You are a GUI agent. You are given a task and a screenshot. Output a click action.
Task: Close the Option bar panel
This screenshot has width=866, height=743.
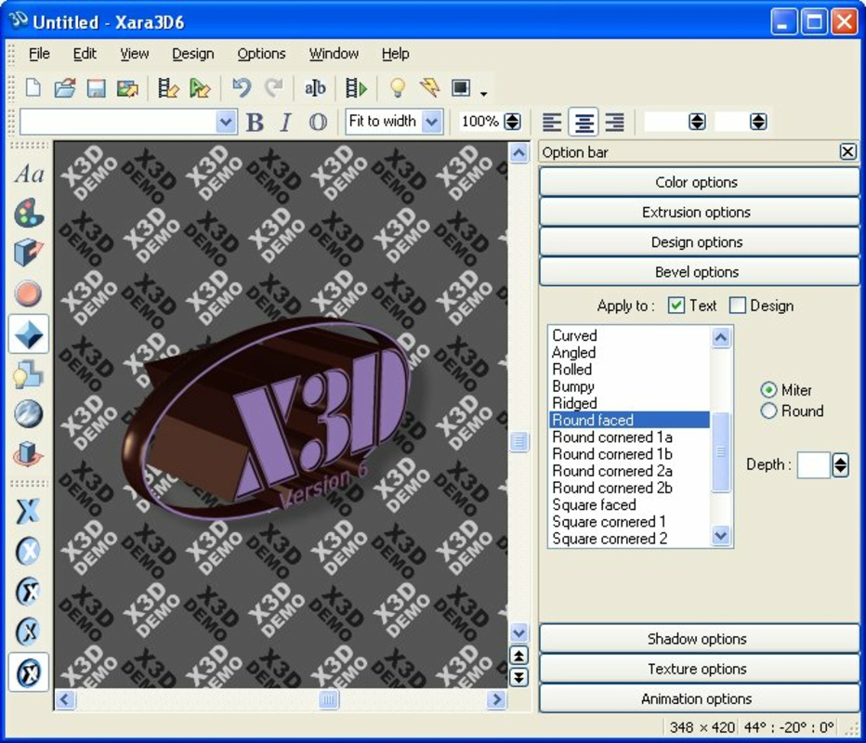pyautogui.click(x=847, y=151)
